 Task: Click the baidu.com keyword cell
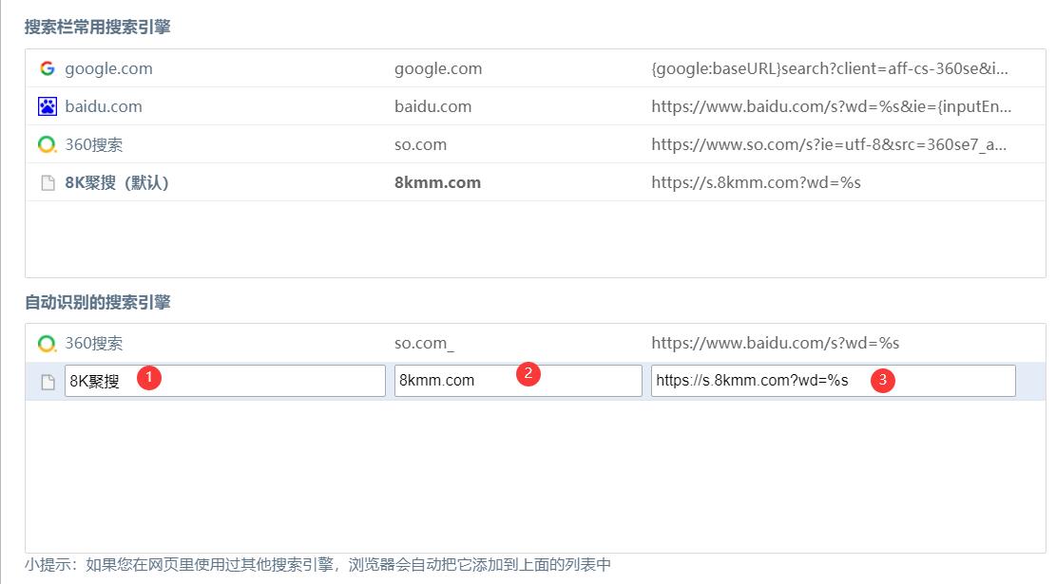tap(432, 106)
